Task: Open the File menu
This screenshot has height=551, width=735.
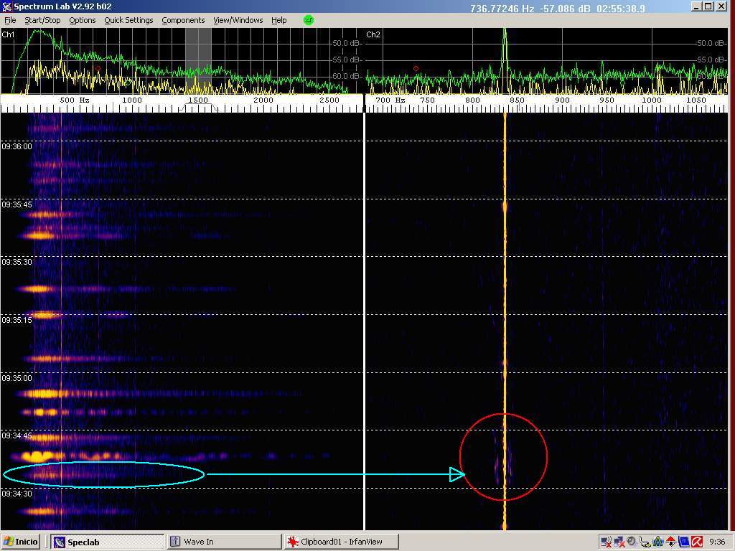Action: click(x=10, y=20)
